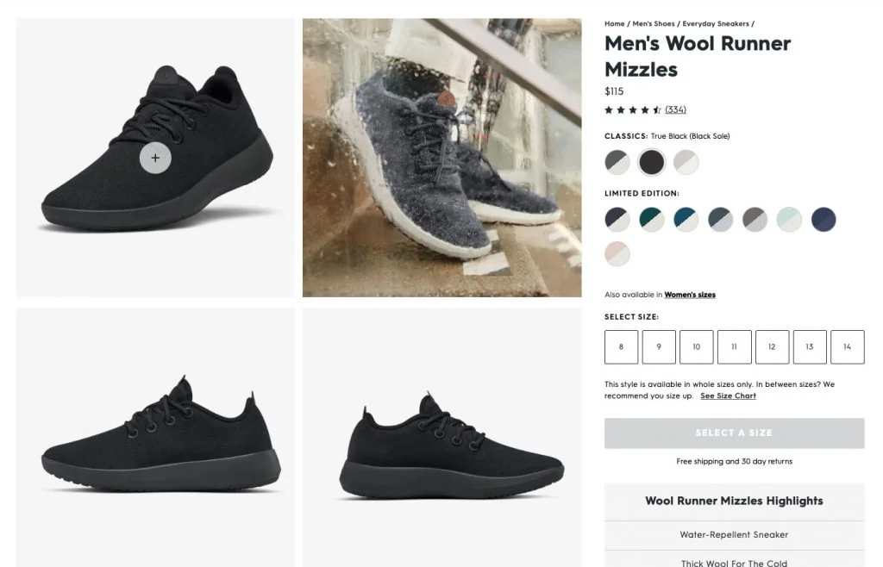Image resolution: width=883 pixels, height=567 pixels.
Task: Click the SELECT A SIZE button
Action: (734, 433)
